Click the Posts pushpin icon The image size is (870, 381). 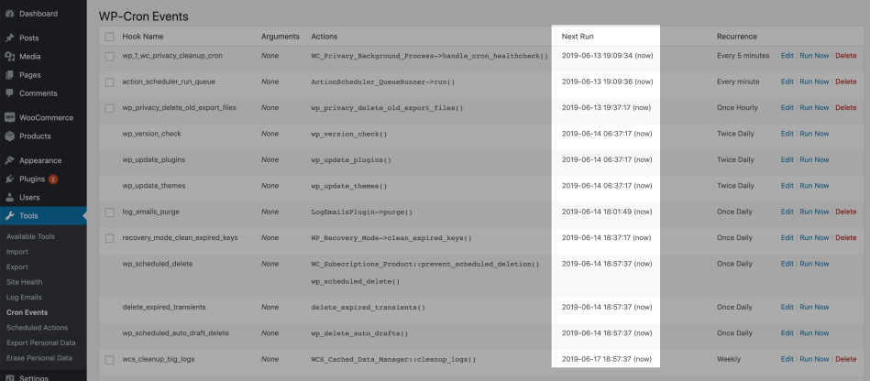9,38
